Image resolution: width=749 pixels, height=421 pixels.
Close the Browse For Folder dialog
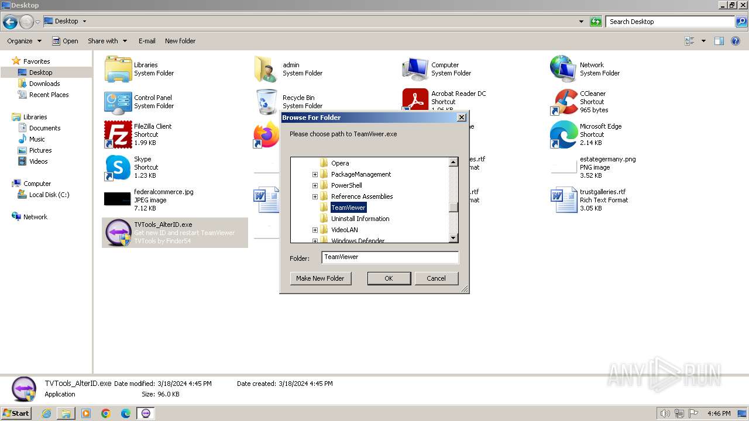[x=461, y=118]
